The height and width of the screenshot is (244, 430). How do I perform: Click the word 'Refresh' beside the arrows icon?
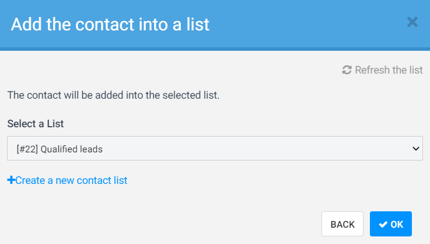(372, 70)
